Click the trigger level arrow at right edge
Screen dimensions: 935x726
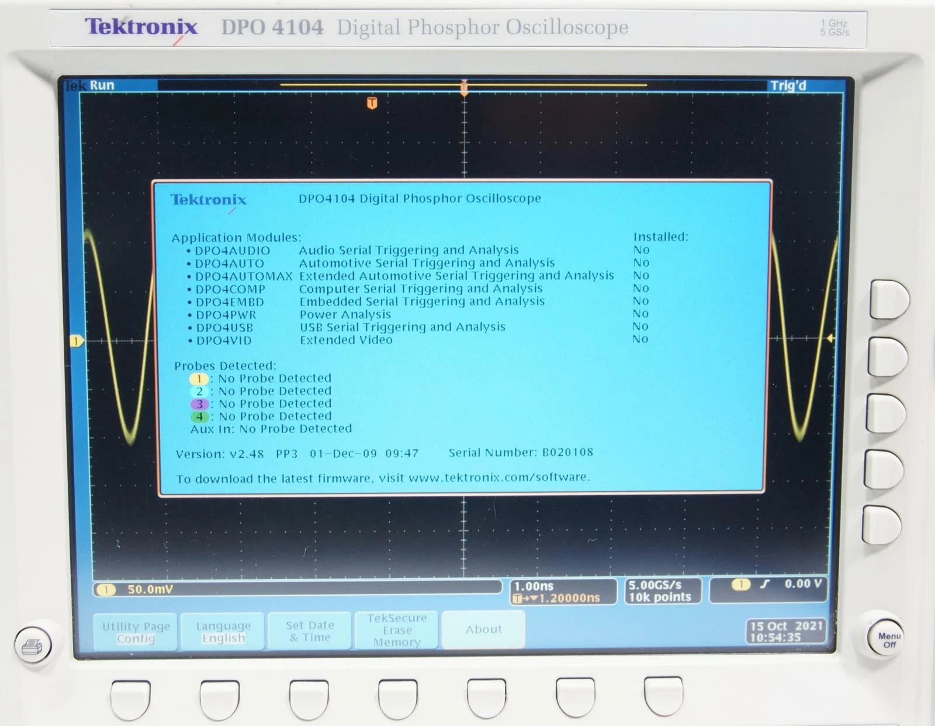point(830,338)
